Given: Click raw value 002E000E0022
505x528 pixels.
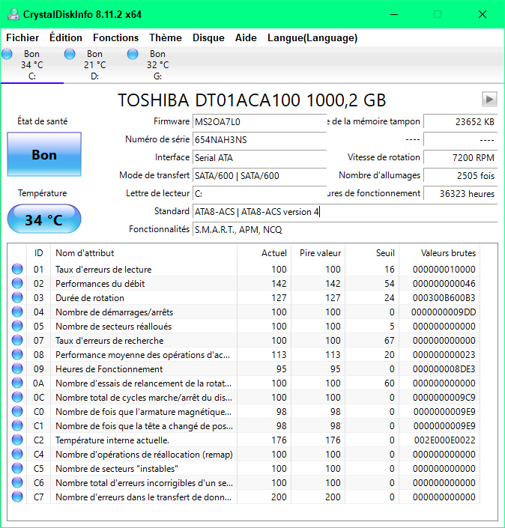Looking at the screenshot, I should [445, 440].
